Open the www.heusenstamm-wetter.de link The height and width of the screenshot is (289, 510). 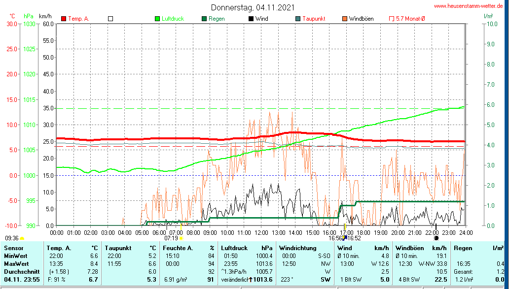coord(469,6)
